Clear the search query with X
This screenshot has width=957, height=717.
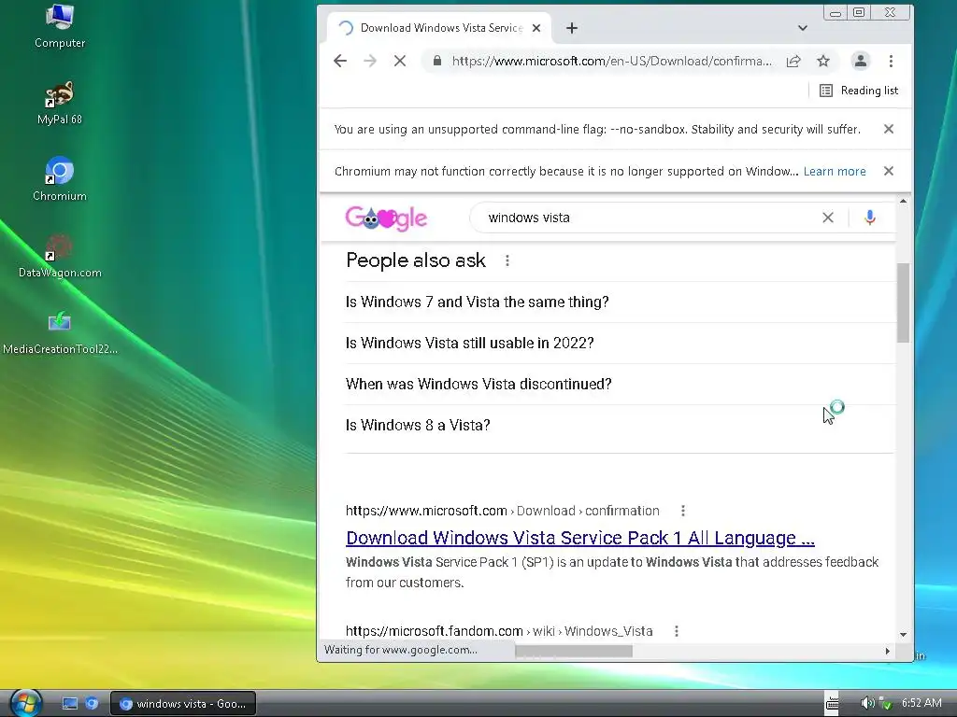[828, 218]
